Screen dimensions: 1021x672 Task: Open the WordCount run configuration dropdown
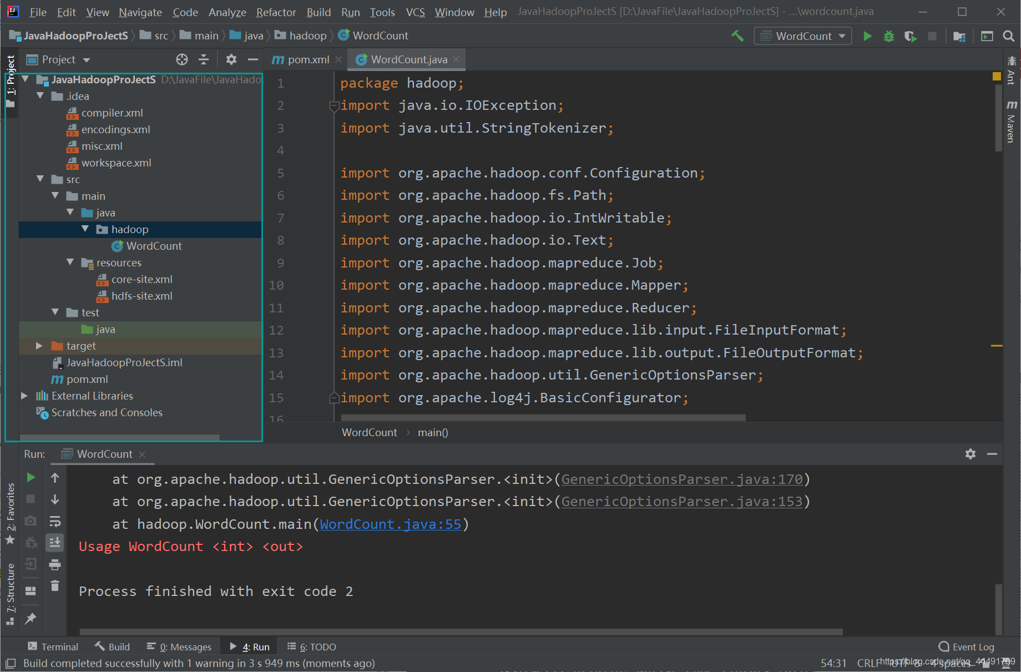click(x=803, y=36)
